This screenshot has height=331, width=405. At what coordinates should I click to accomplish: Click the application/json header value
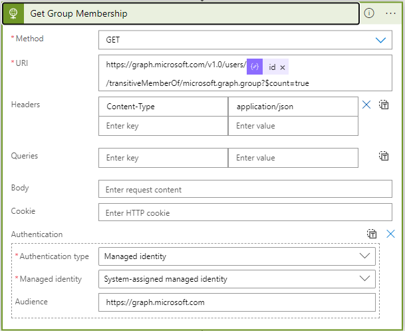point(293,106)
